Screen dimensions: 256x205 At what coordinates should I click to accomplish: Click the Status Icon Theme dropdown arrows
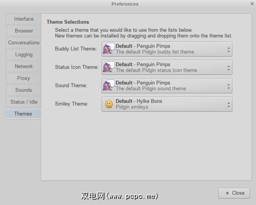click(228, 68)
